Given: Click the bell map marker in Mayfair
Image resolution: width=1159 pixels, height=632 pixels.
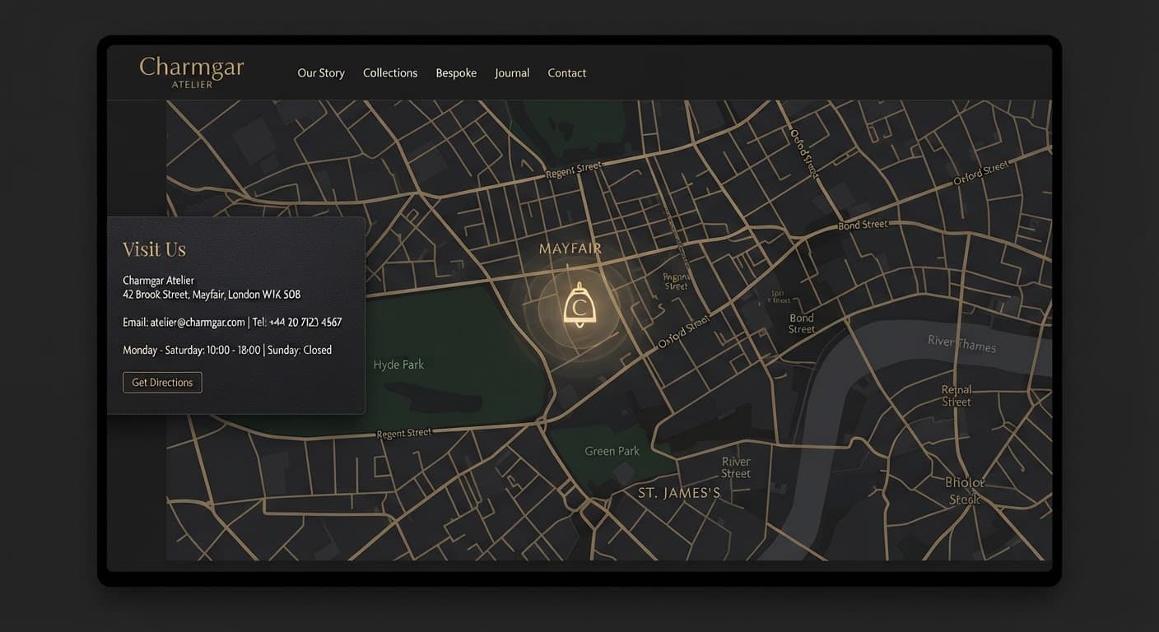Looking at the screenshot, I should pos(579,306).
